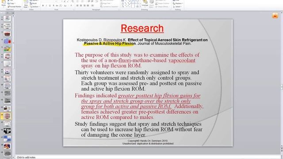Click the Slides tab icon in thumbnail pane
283x159 pixels.
pos(8,13)
